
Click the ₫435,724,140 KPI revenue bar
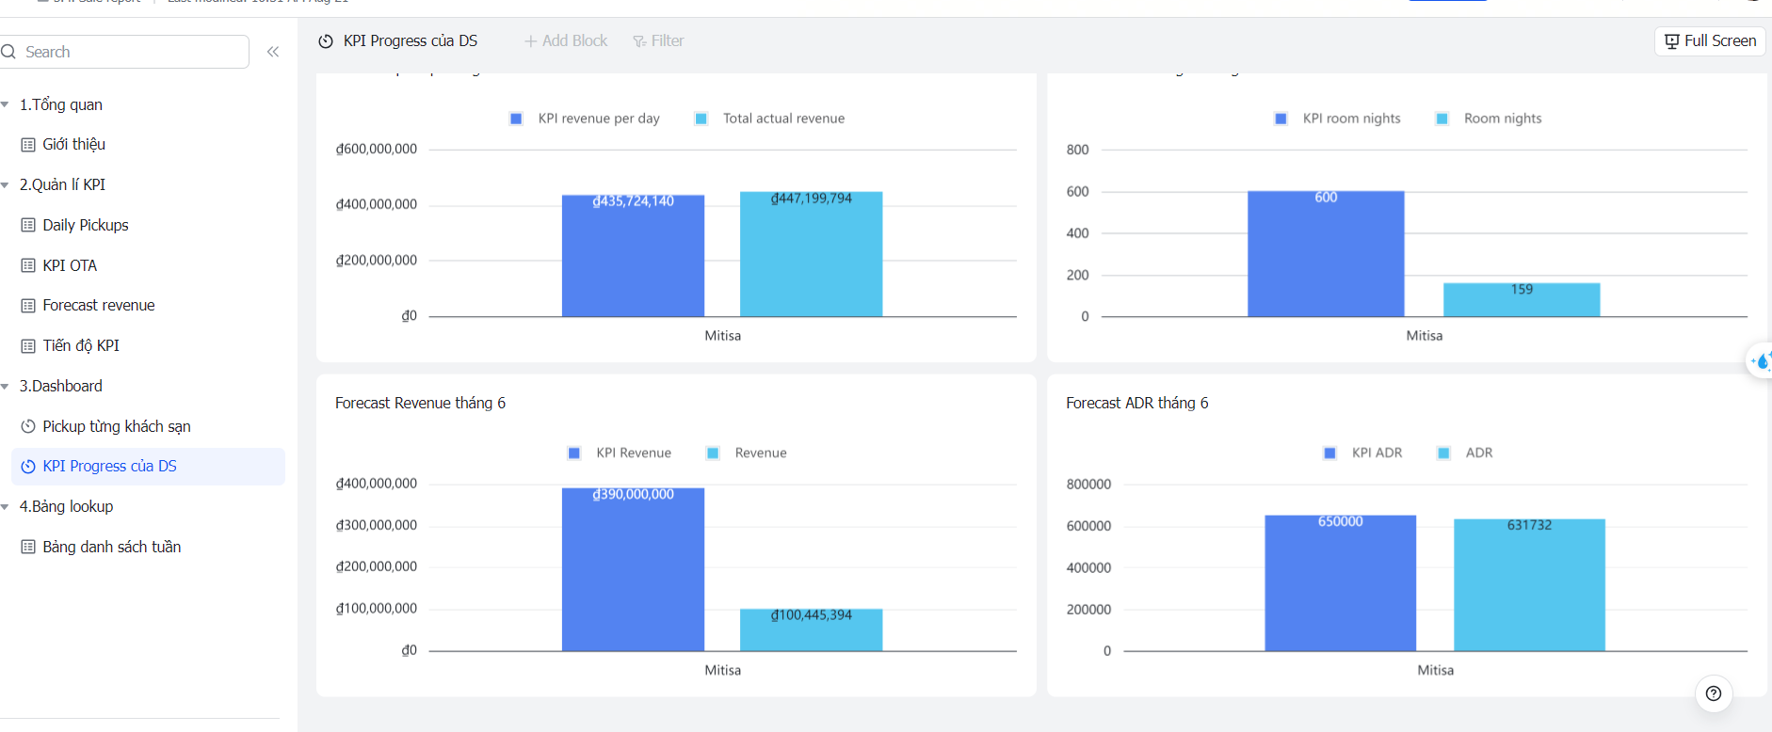pos(633,256)
